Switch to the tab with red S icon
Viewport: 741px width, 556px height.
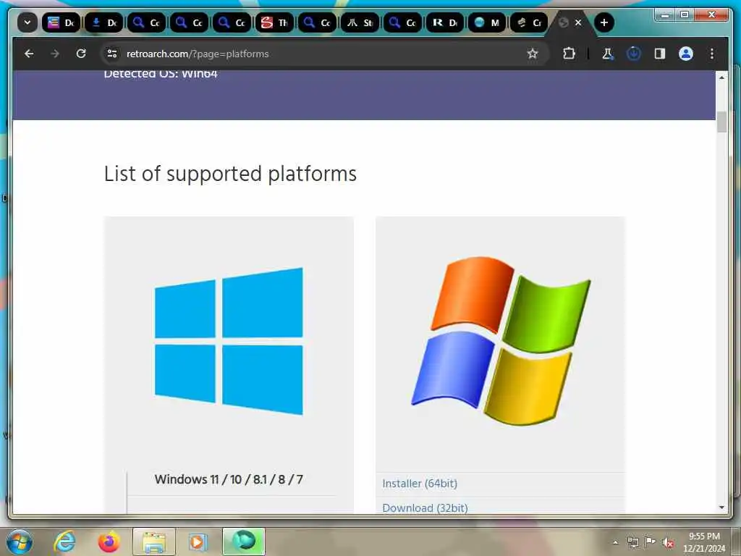274,22
